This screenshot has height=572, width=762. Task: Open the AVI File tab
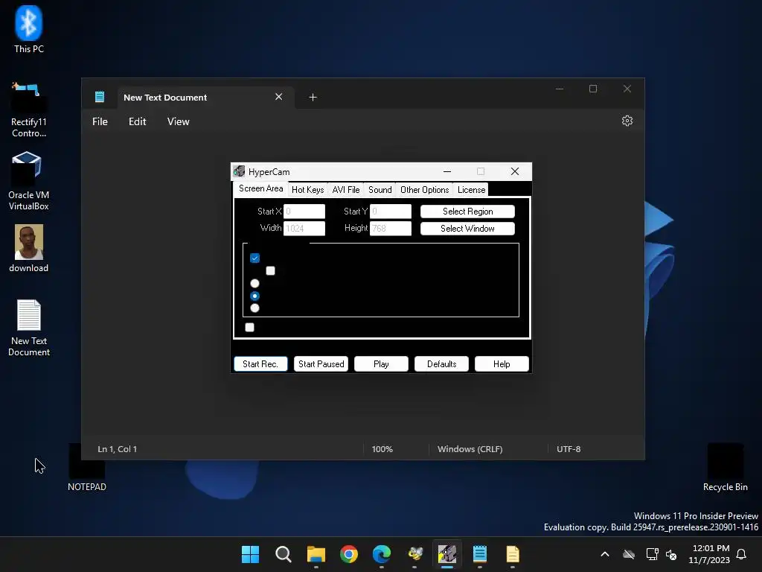[x=346, y=190]
